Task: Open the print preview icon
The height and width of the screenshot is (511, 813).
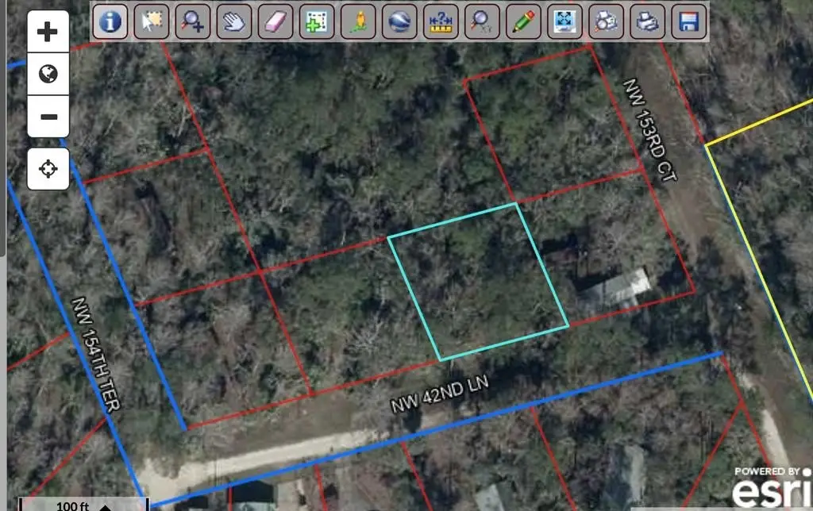Action: pyautogui.click(x=606, y=21)
